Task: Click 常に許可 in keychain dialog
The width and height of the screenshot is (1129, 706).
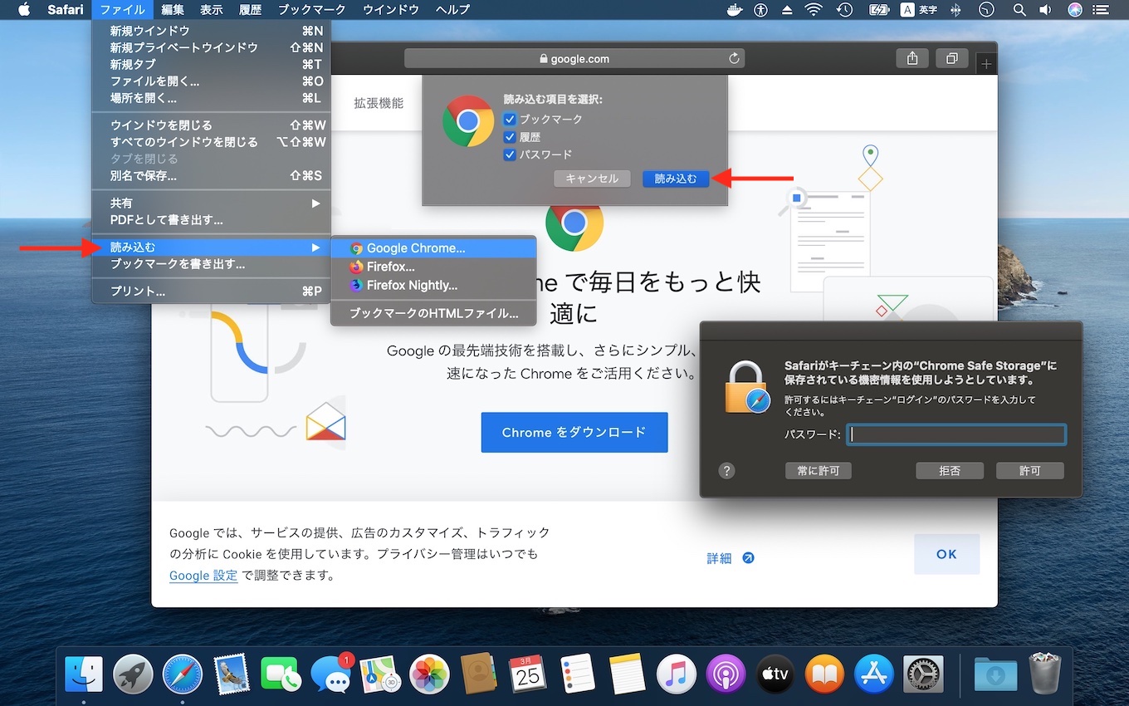Action: click(819, 471)
